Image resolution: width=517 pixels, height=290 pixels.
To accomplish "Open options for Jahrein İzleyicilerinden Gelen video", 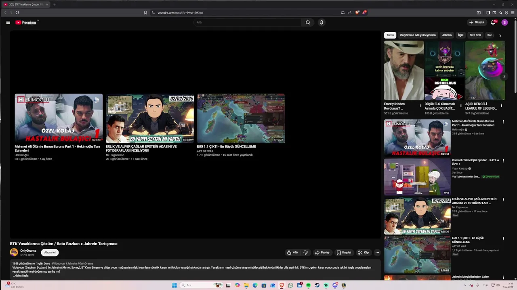I will 503,278.
